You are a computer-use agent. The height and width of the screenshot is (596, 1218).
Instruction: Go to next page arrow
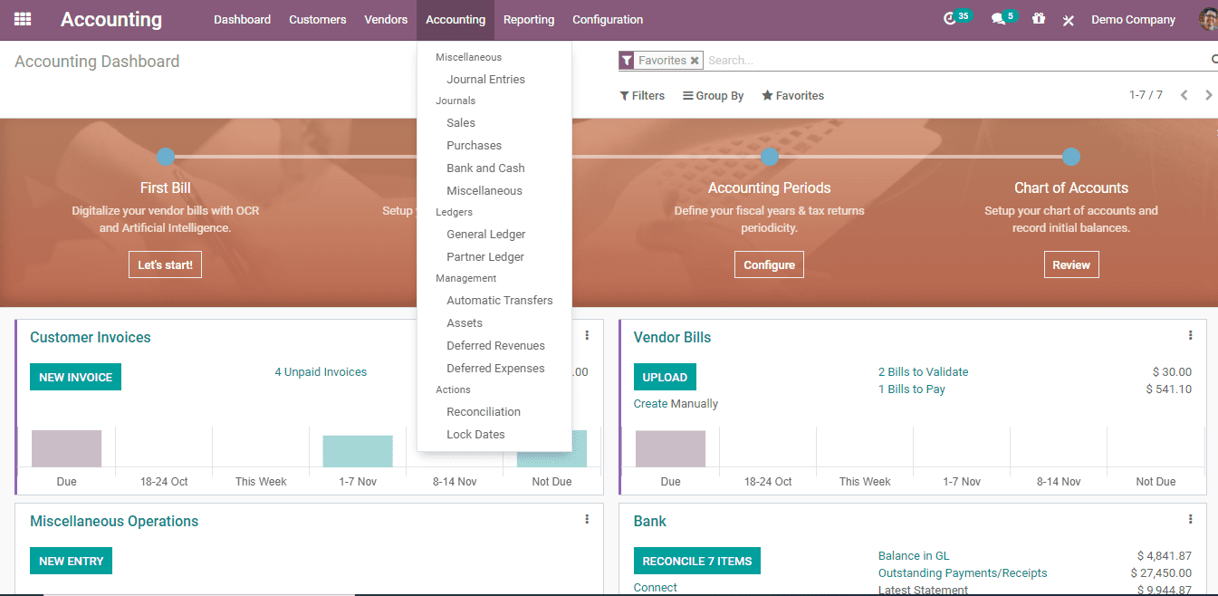[x=1208, y=95]
